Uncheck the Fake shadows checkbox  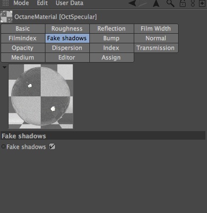[x=52, y=147]
